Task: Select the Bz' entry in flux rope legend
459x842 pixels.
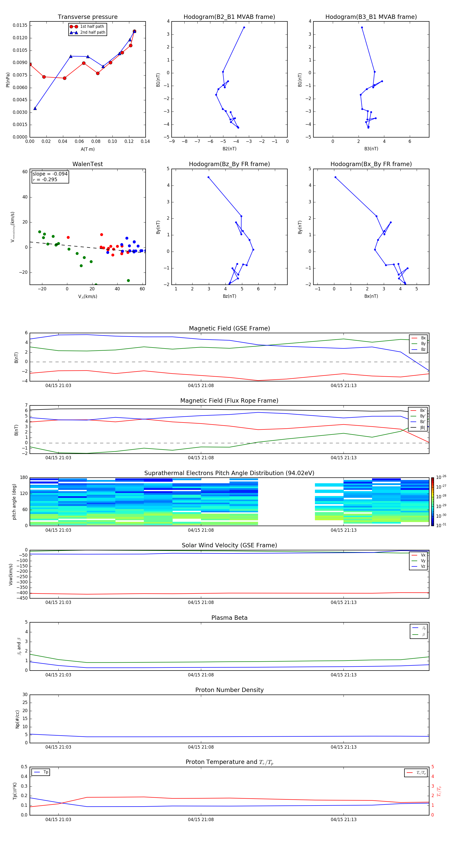Action: [x=418, y=422]
